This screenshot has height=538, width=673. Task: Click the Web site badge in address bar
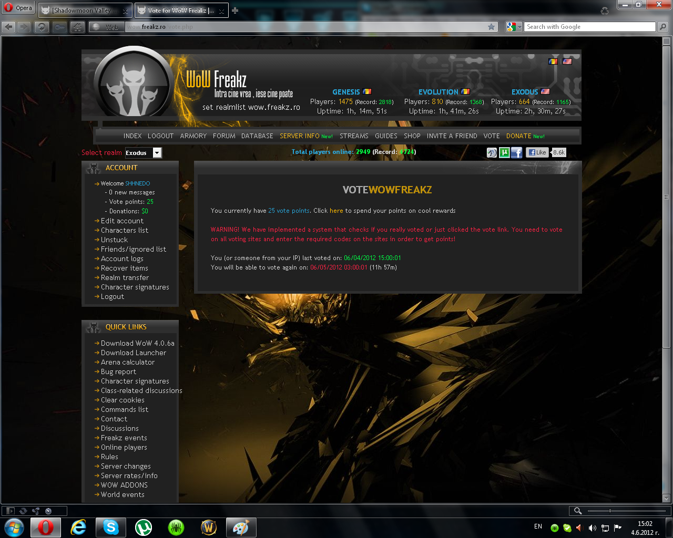[106, 27]
